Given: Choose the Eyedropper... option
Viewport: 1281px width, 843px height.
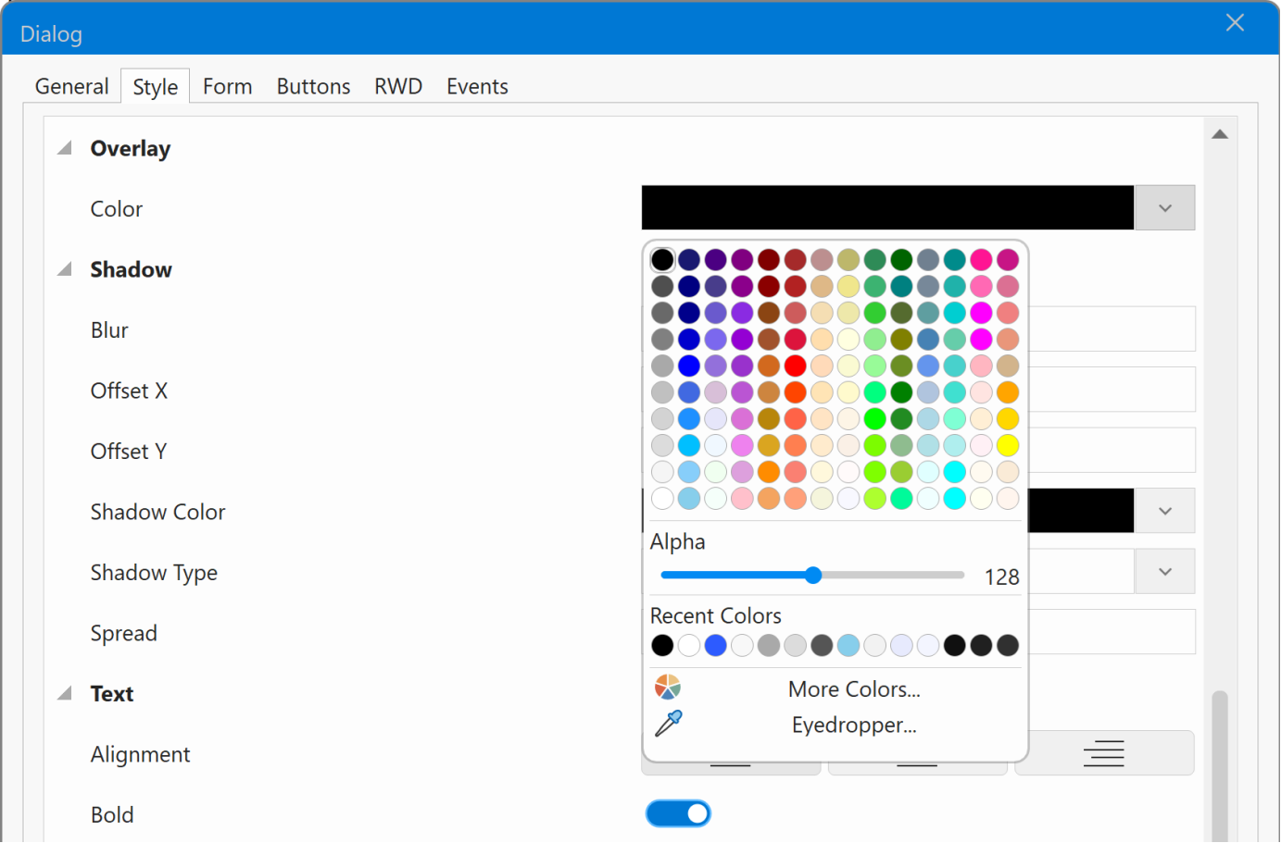Looking at the screenshot, I should pyautogui.click(x=854, y=725).
